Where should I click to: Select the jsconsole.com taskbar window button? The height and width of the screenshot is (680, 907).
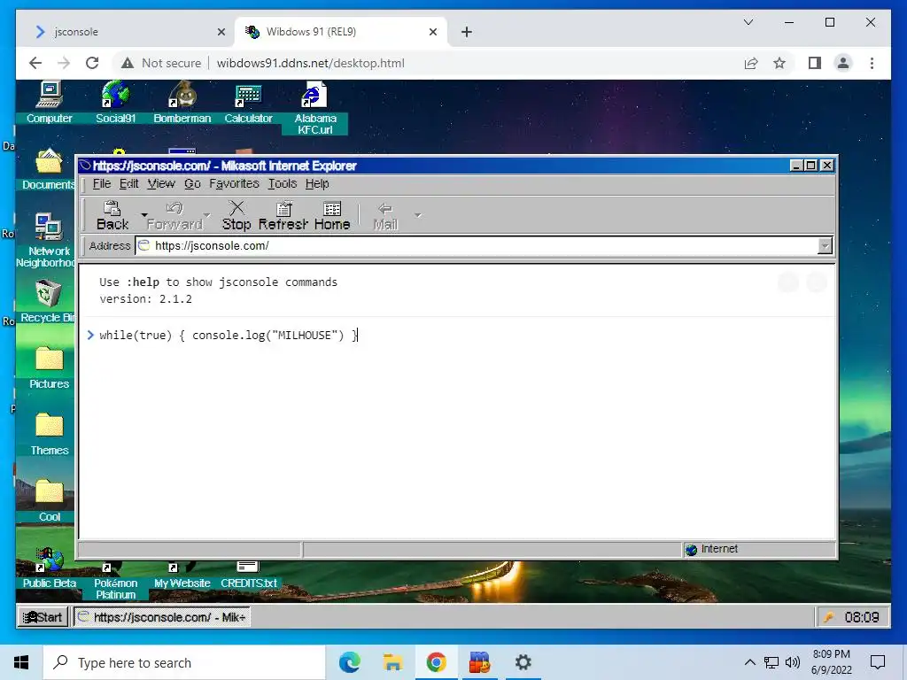(x=162, y=617)
